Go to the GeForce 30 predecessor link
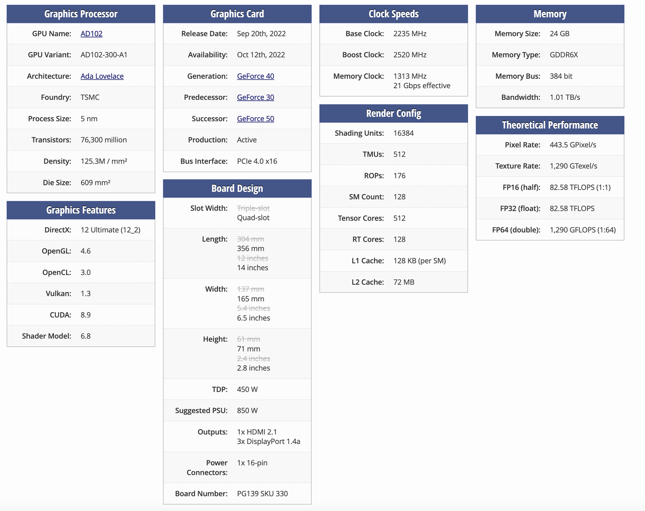Screen dimensions: 645x511 [x=255, y=97]
